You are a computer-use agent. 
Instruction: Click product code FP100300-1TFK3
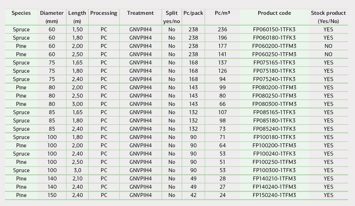[274, 170]
